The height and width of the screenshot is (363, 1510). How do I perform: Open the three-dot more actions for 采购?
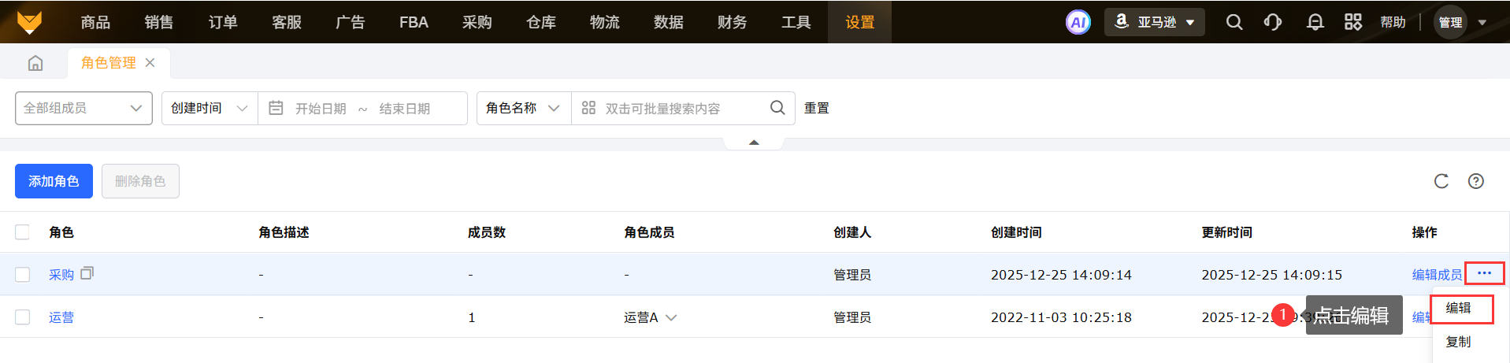[1484, 273]
